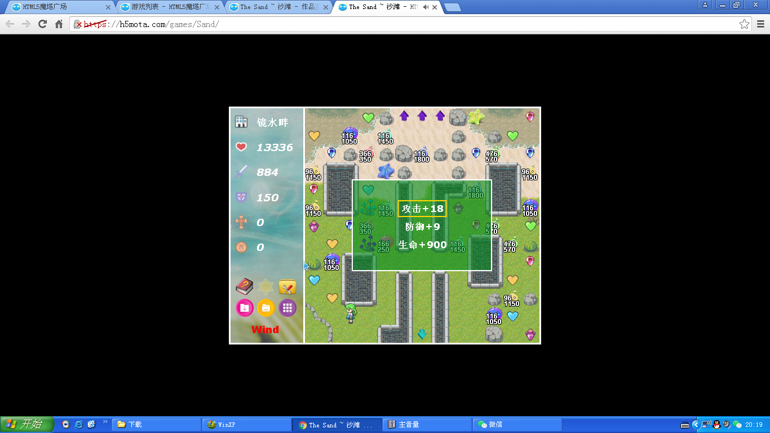Open the Chrome menu hamburger button
This screenshot has width=770, height=433.
pyautogui.click(x=760, y=24)
